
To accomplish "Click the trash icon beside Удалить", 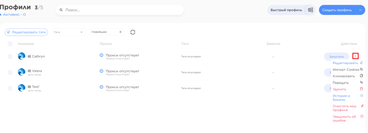I will coord(362,89).
